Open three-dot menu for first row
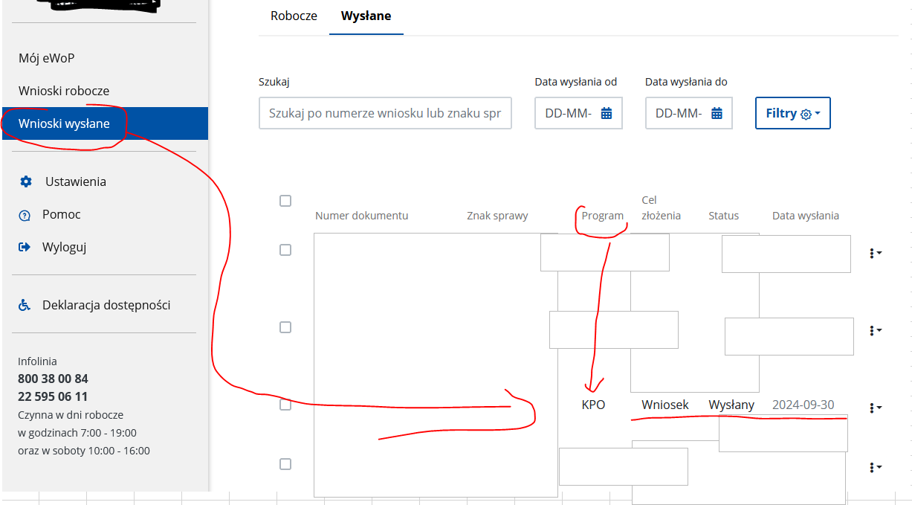 874,253
